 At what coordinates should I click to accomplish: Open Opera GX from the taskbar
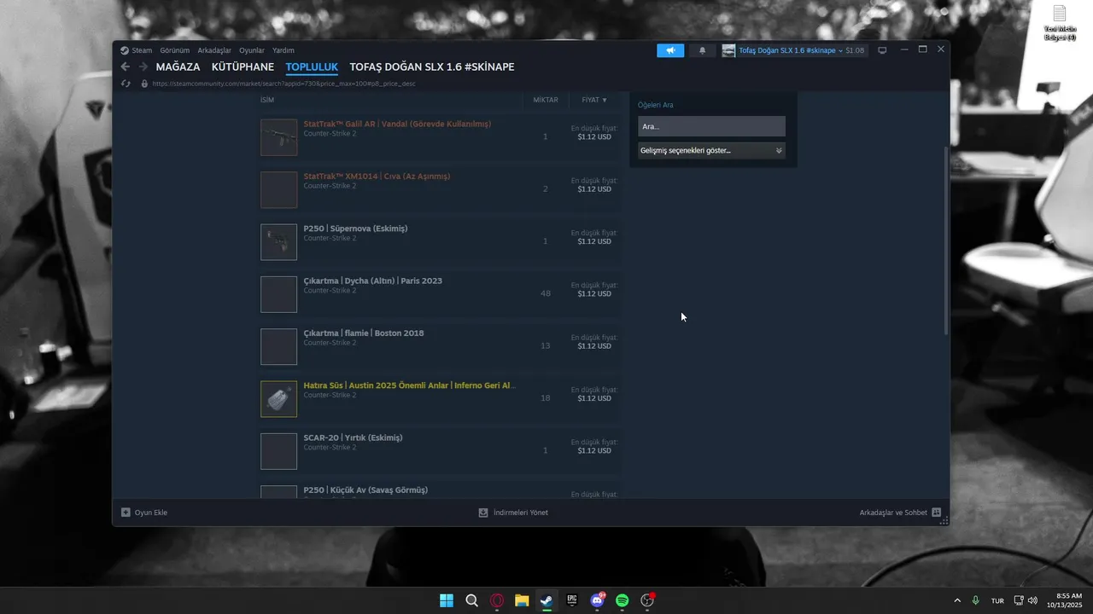[497, 600]
